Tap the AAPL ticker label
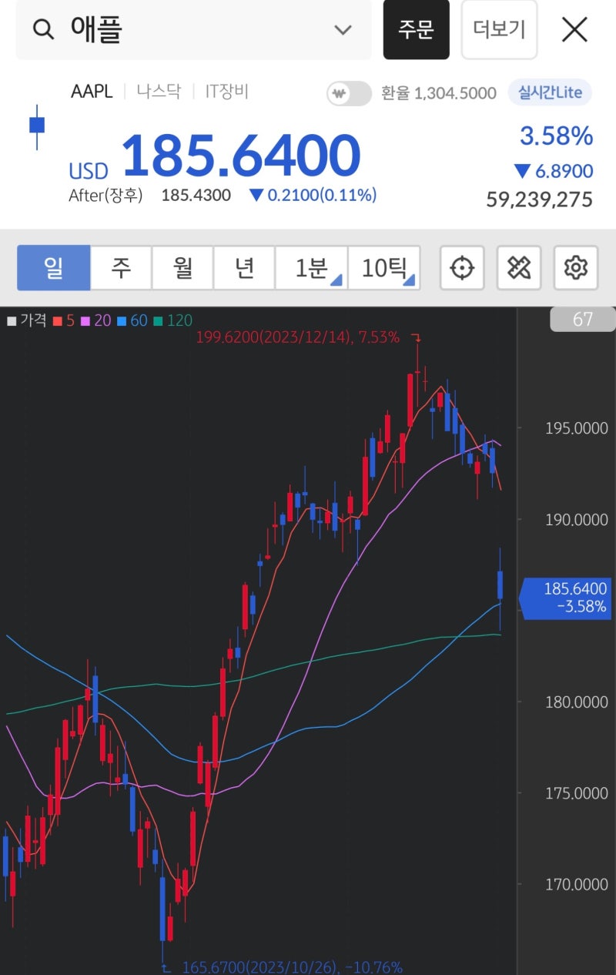This screenshot has width=616, height=975. pos(92,92)
